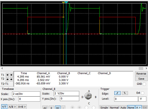Select falling edge trigger icon
The width and height of the screenshot is (148, 109).
pyautogui.click(x=125, y=93)
